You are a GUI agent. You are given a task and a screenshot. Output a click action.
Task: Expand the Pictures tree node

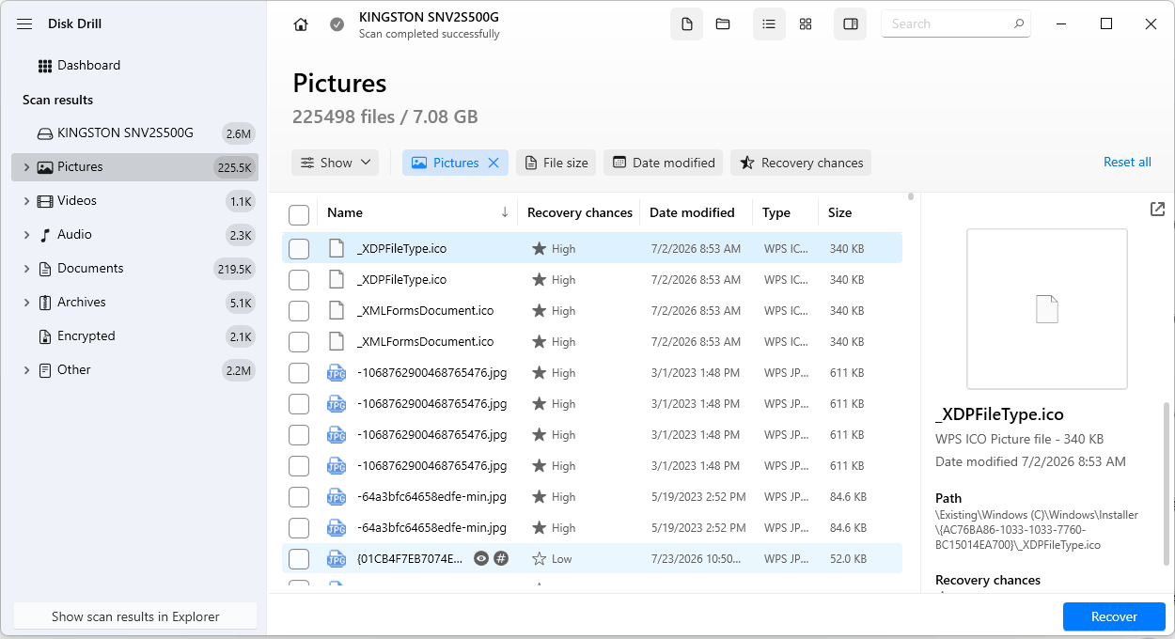[26, 167]
